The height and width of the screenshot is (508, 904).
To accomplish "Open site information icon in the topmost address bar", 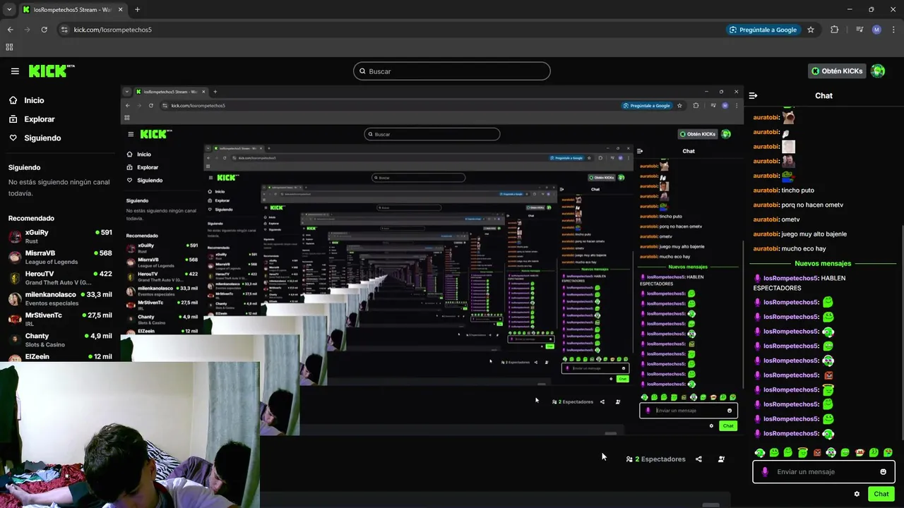I will coord(64,30).
